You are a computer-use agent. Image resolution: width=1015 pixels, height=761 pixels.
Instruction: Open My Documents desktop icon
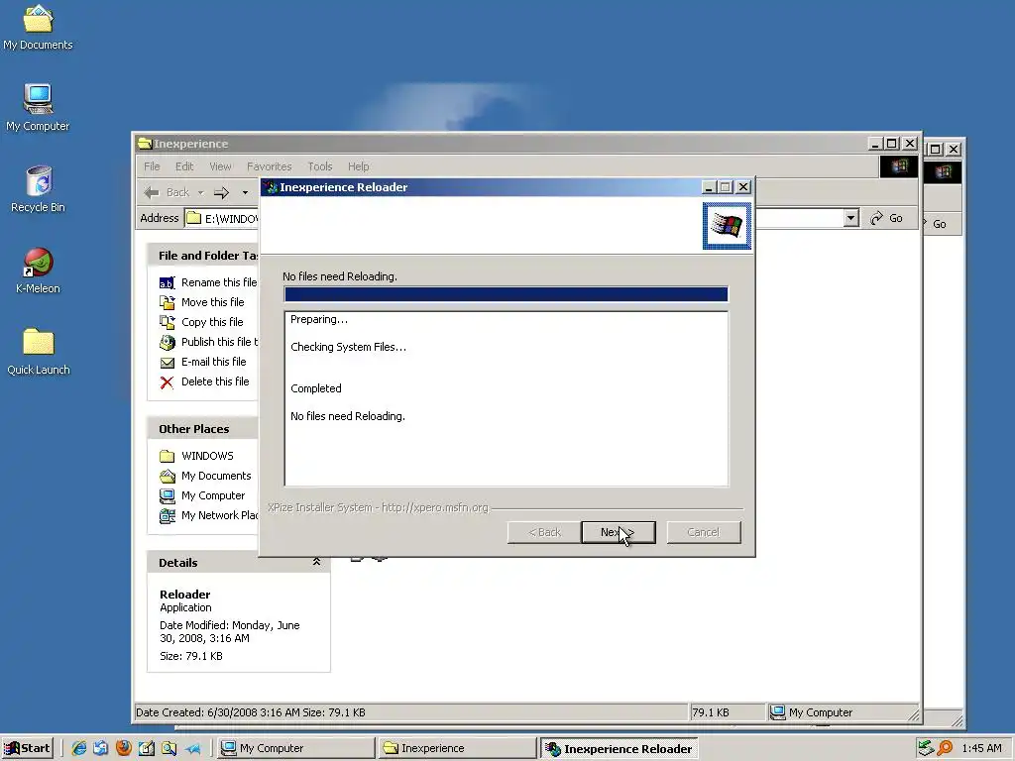pyautogui.click(x=38, y=28)
